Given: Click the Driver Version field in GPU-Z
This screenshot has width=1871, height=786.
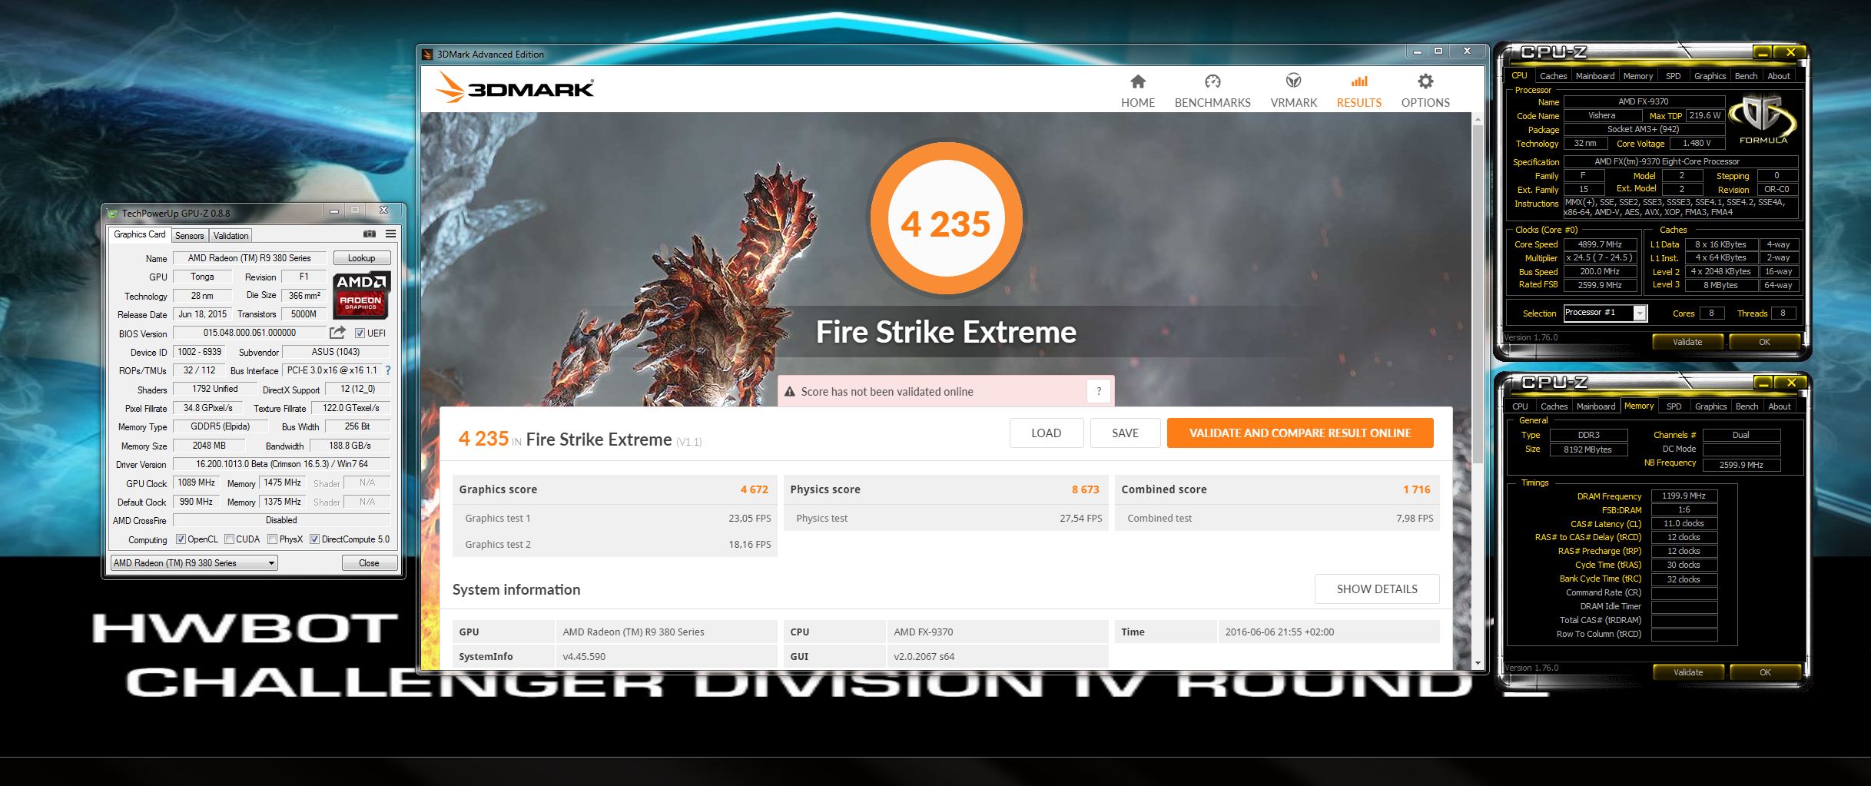Looking at the screenshot, I should tap(282, 464).
